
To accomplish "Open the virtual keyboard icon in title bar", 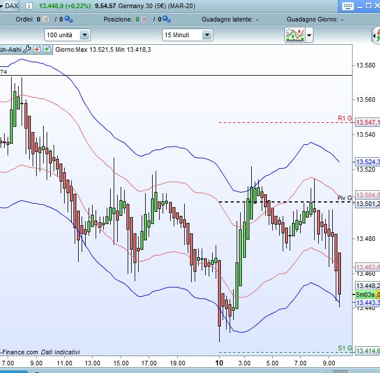I will click(348, 6).
